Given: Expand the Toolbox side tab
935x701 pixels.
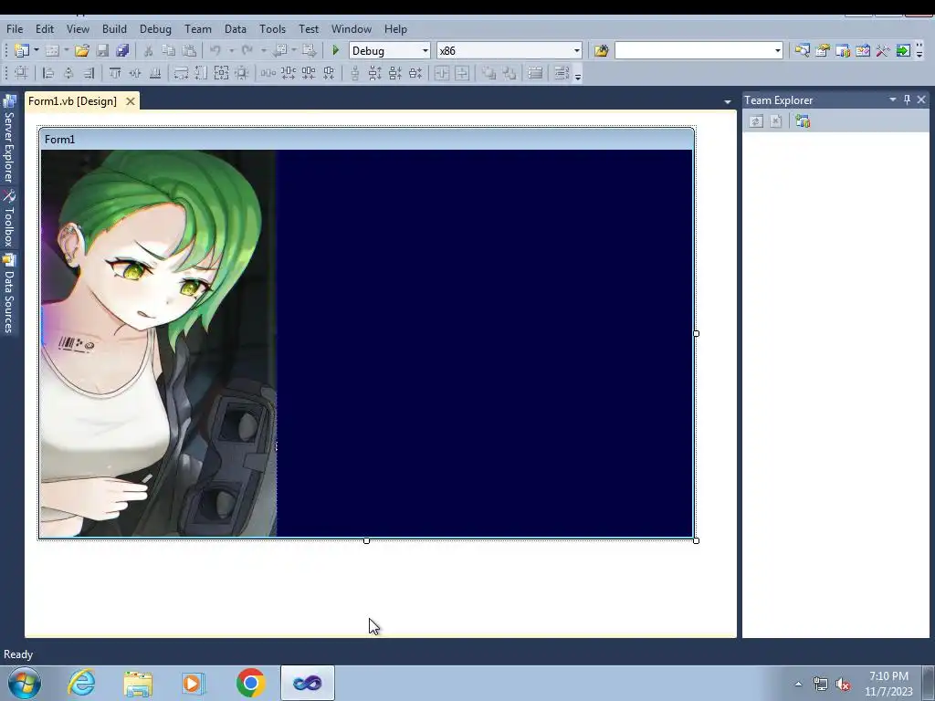Looking at the screenshot, I should [8, 219].
